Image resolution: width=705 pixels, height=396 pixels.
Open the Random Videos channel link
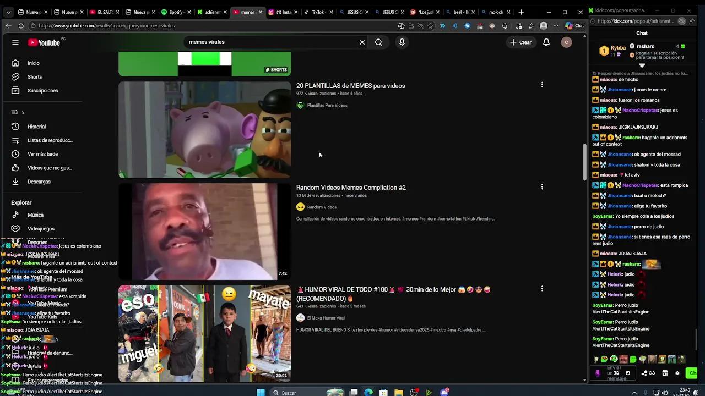click(322, 207)
